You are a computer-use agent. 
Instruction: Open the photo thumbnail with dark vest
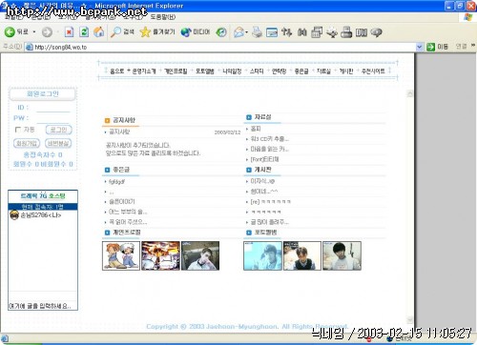click(x=302, y=255)
